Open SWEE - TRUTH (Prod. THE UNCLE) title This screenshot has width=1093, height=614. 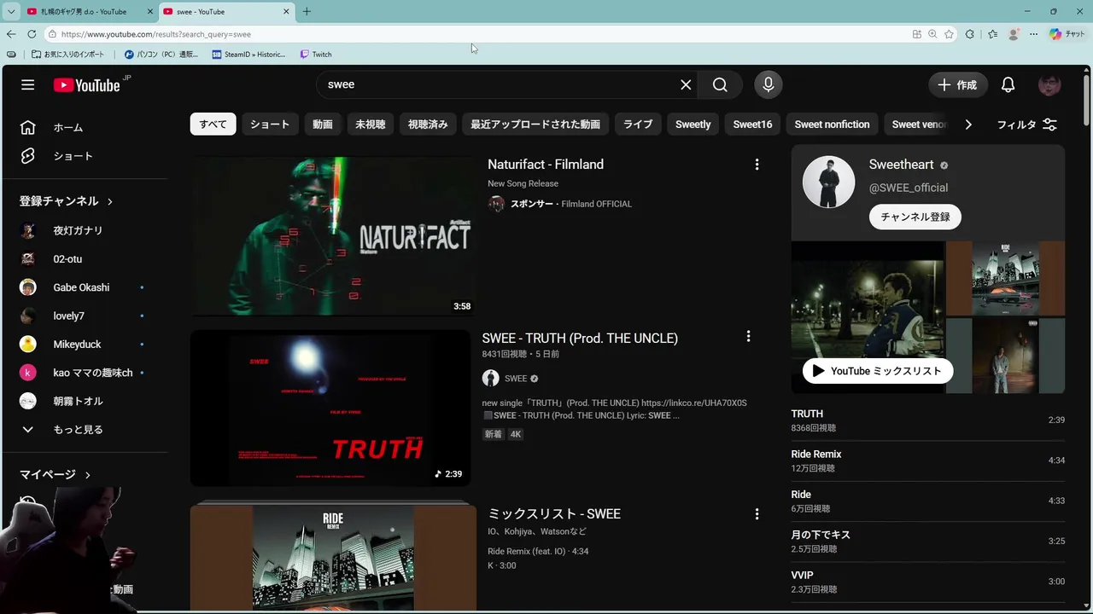tap(580, 339)
